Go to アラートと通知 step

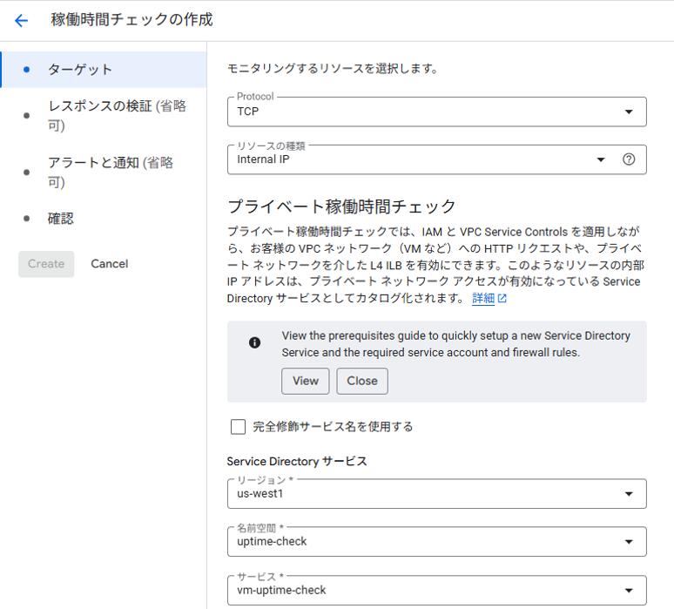click(104, 173)
